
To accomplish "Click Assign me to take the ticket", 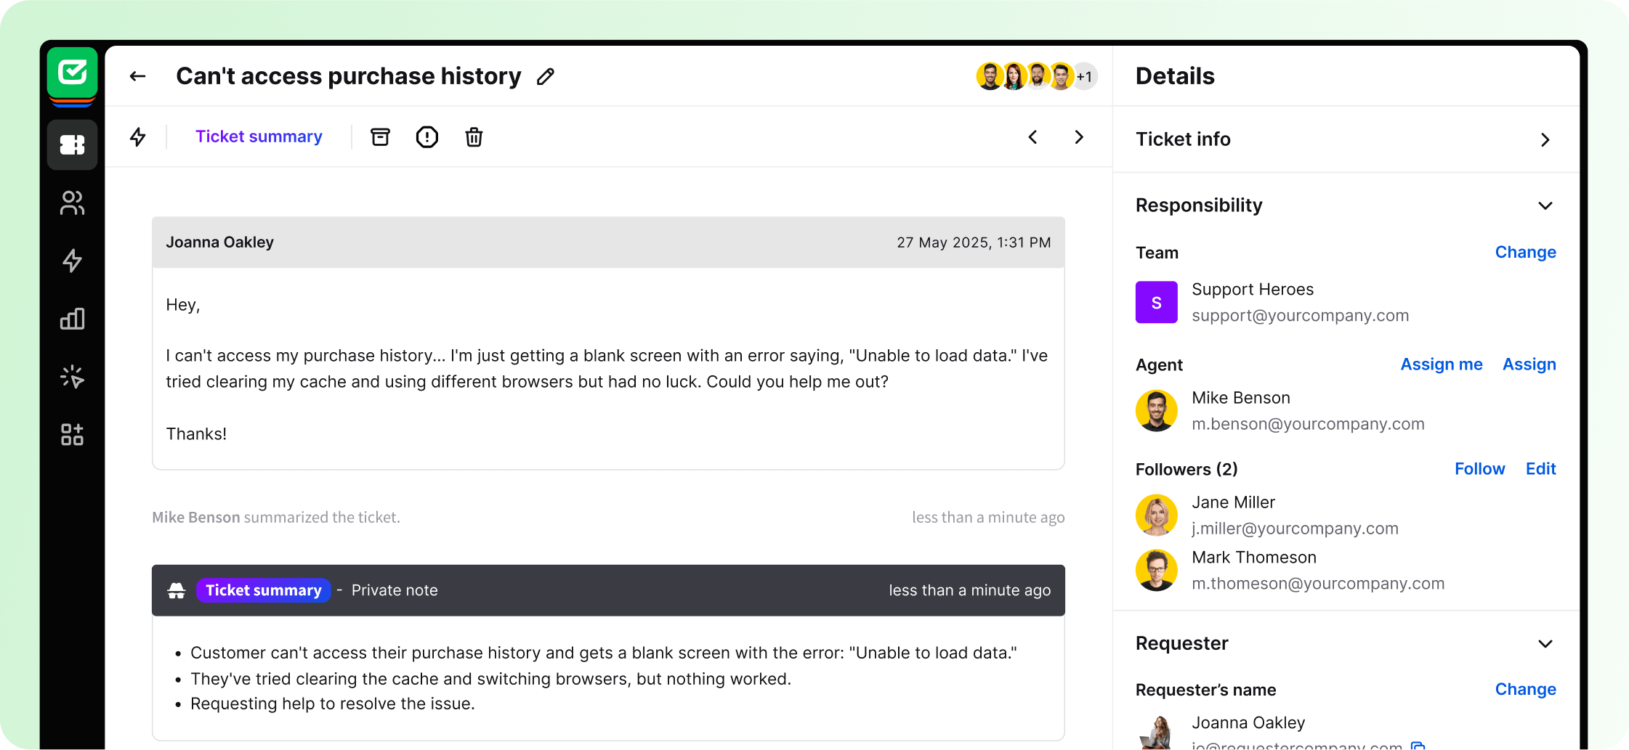I will [1442, 364].
